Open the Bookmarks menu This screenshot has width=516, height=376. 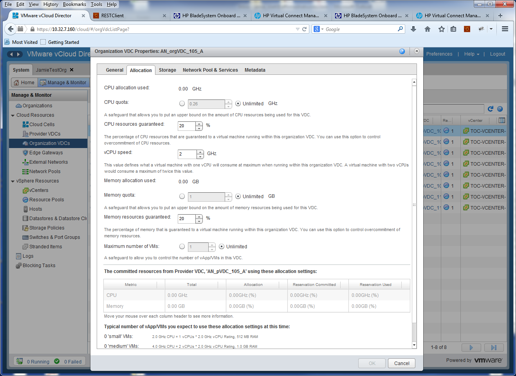[x=74, y=4]
